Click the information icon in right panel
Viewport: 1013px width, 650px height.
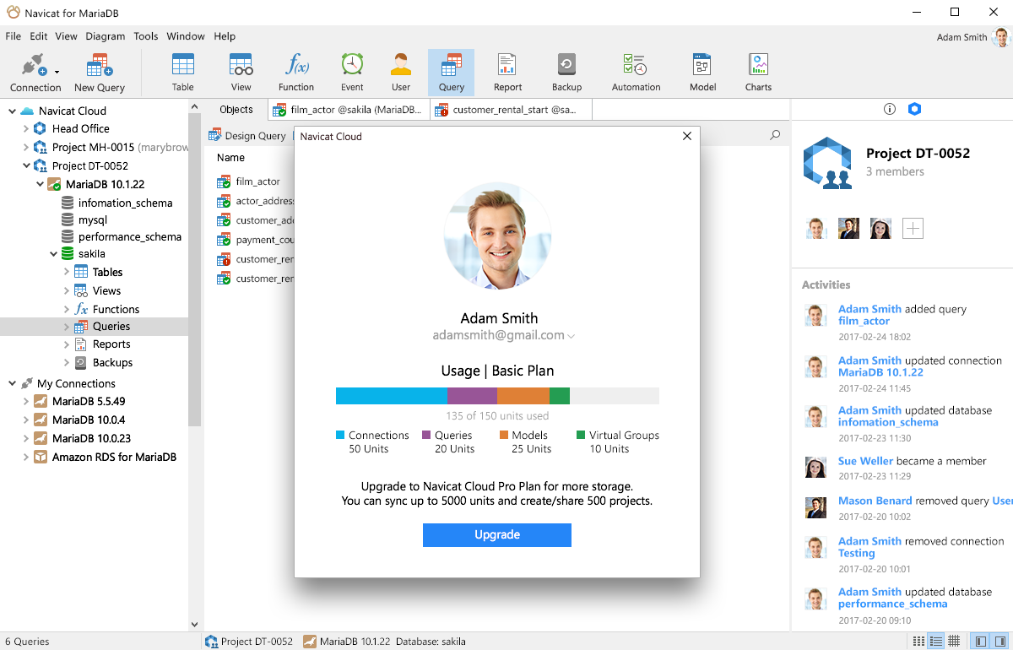(x=889, y=109)
